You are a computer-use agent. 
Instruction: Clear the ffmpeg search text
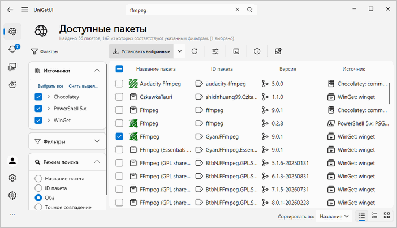237,10
